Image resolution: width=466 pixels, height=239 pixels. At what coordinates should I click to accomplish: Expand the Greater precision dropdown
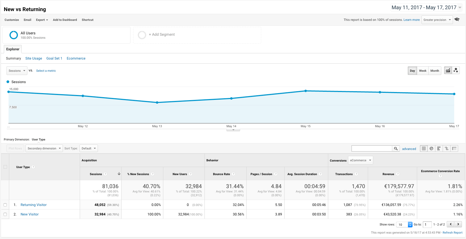[x=437, y=20]
